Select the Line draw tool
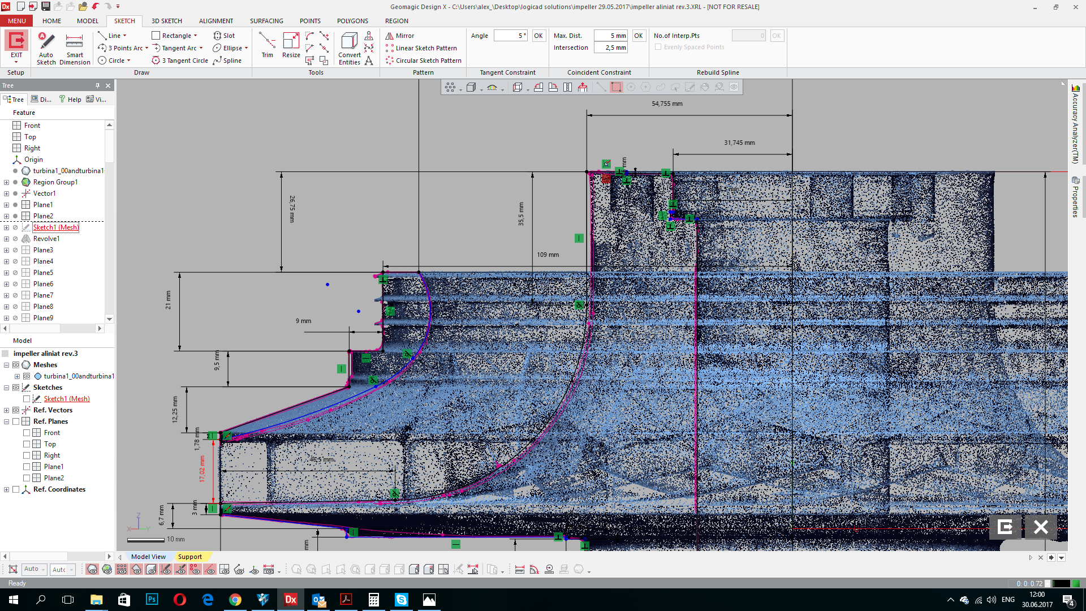1086x611 pixels. [110, 36]
